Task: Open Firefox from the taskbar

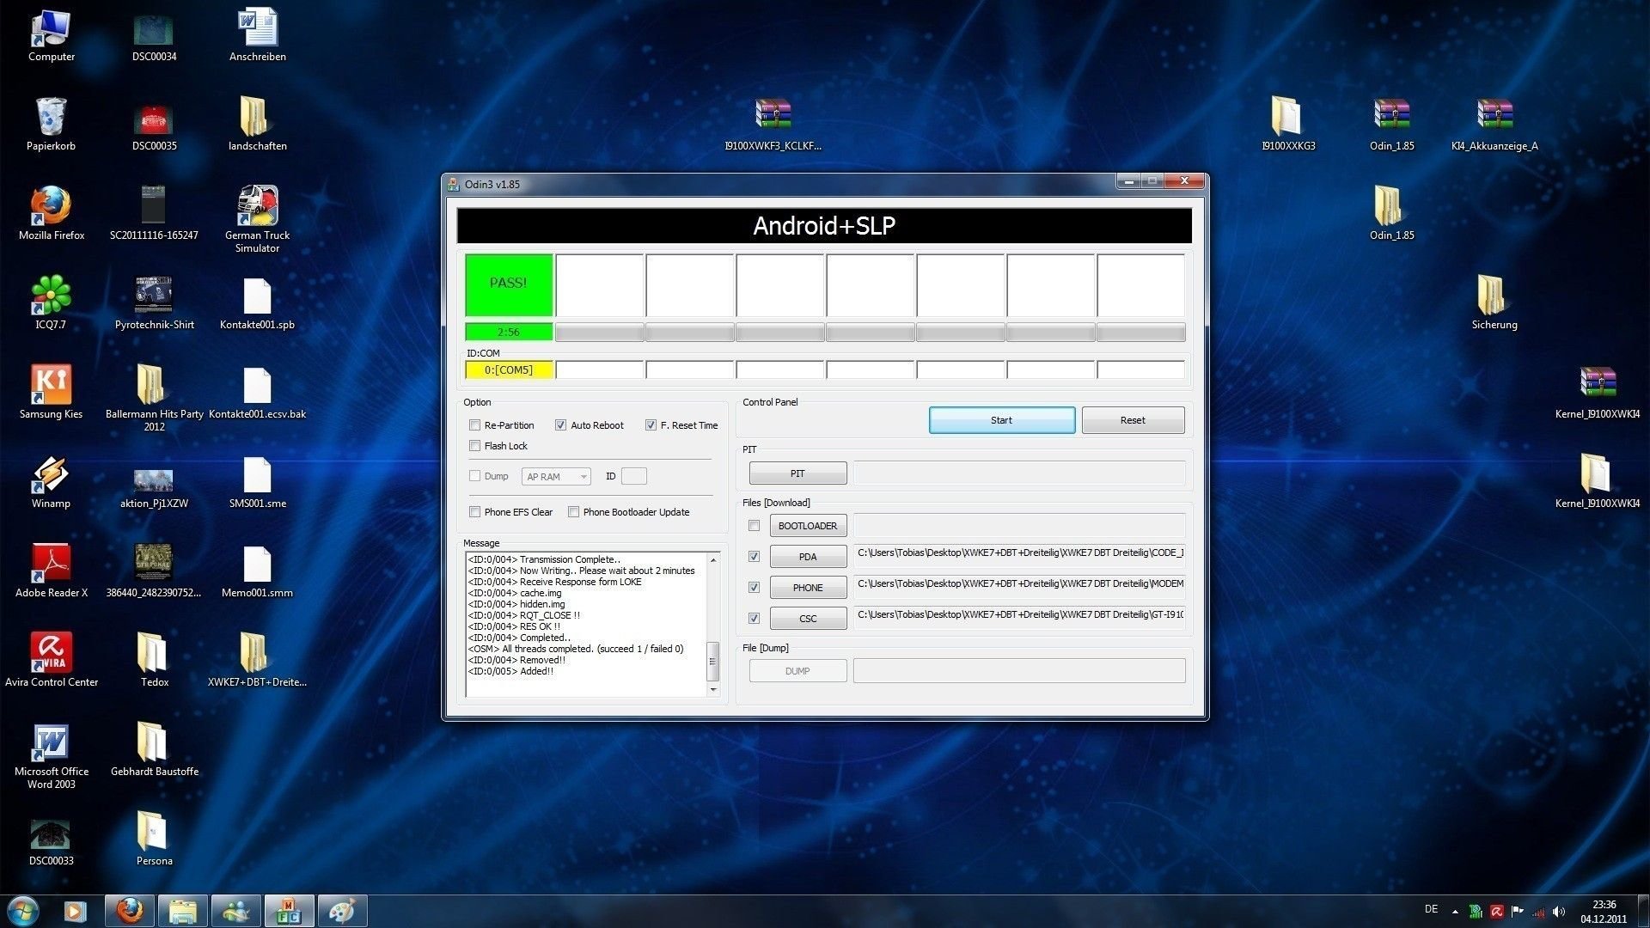Action: tap(130, 911)
